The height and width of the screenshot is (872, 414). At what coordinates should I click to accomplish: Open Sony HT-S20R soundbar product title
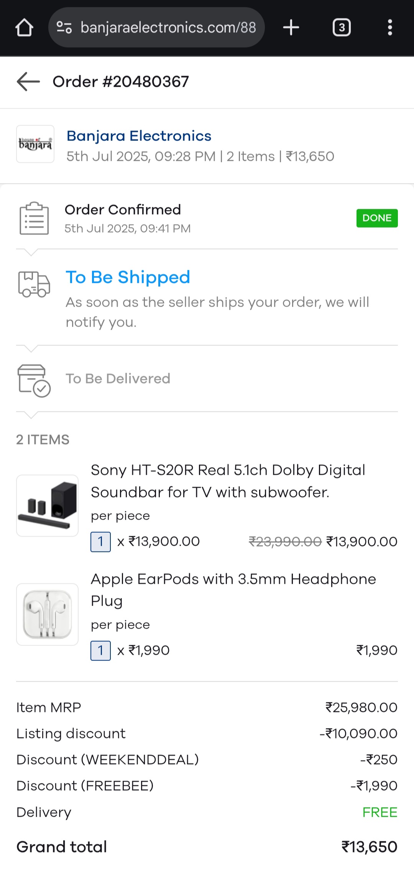[228, 481]
